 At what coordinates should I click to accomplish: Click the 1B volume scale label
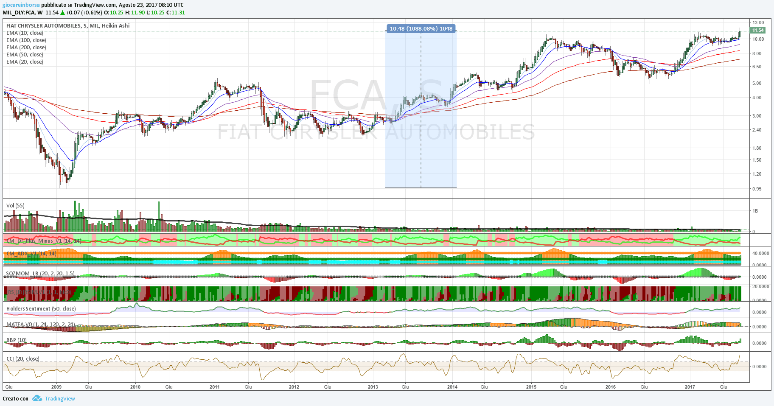pyautogui.click(x=755, y=210)
